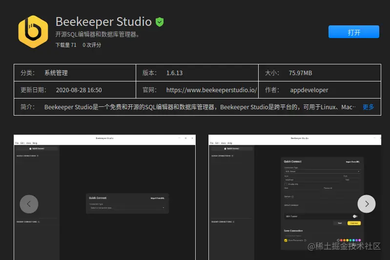Open the app with 打开 button
The image size is (390, 260).
pyautogui.click(x=354, y=32)
